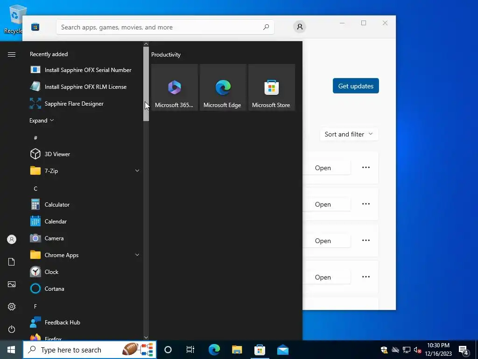Click the Store search magnifier icon
The width and height of the screenshot is (478, 359).
click(266, 27)
